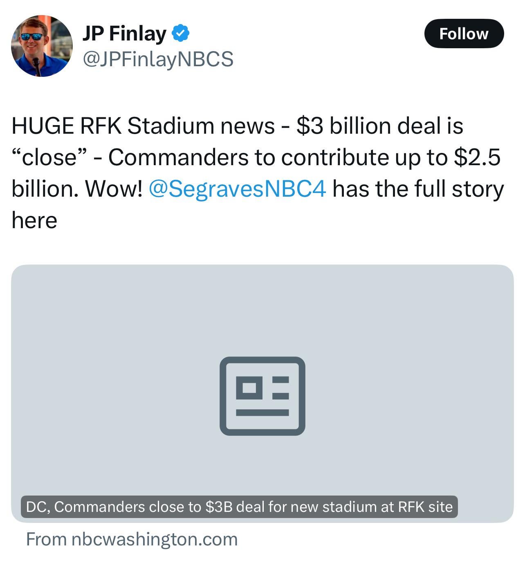Click the 'From nbcwashington.com' source label

tap(132, 539)
